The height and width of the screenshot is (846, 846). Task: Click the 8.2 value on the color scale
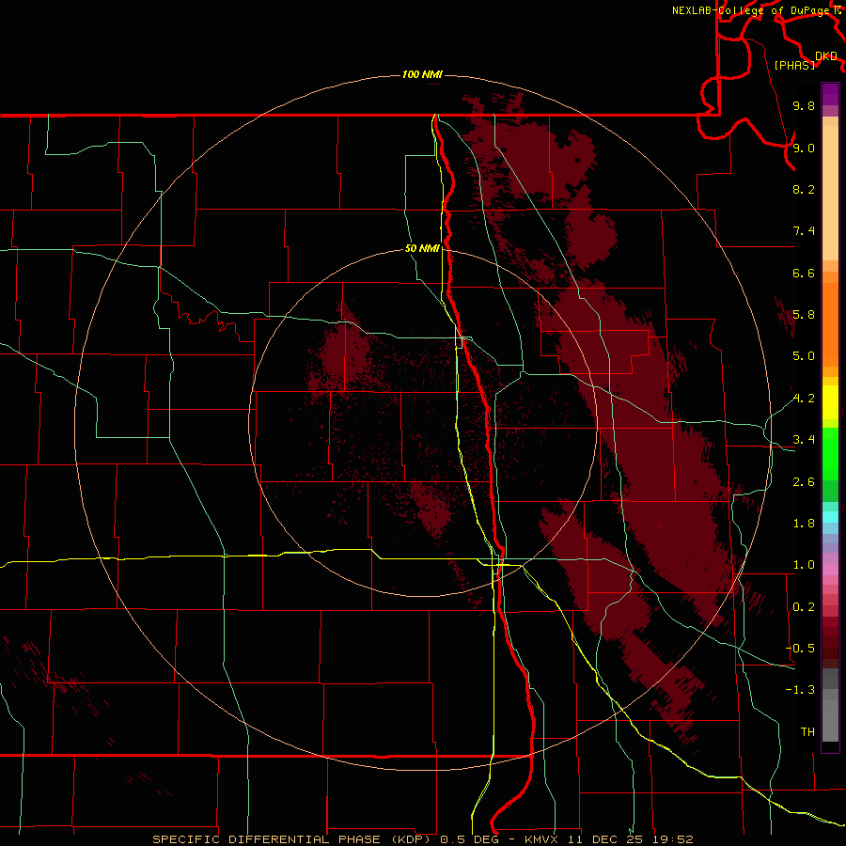click(x=804, y=189)
